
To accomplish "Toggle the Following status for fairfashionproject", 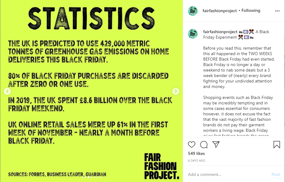I will pyautogui.click(x=251, y=11).
